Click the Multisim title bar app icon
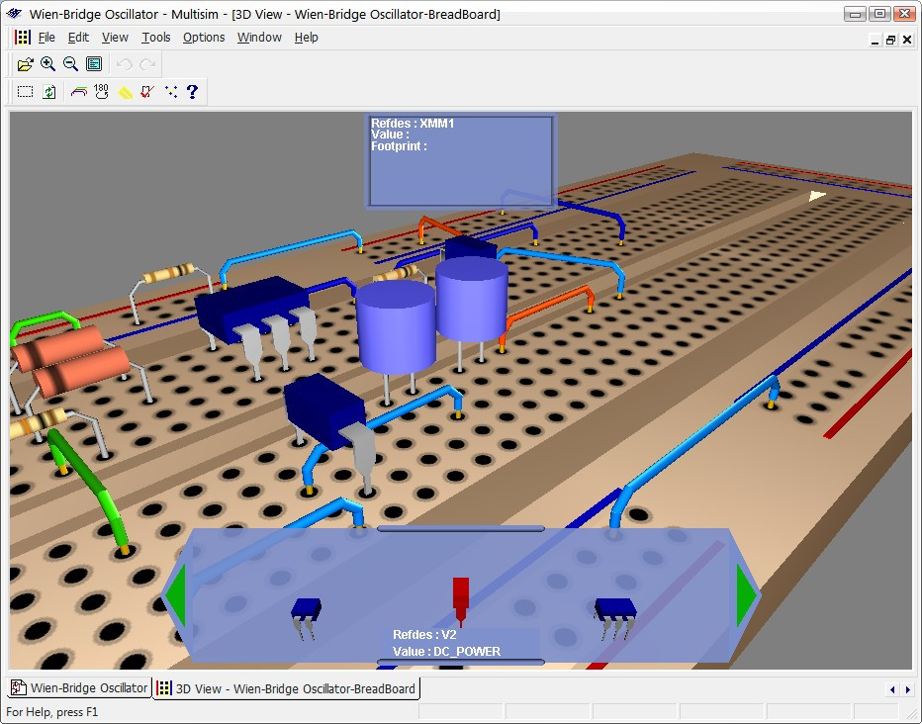Image resolution: width=922 pixels, height=724 pixels. coord(14,14)
